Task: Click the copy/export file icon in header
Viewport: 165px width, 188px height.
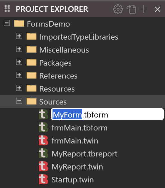Action: [x=131, y=9]
